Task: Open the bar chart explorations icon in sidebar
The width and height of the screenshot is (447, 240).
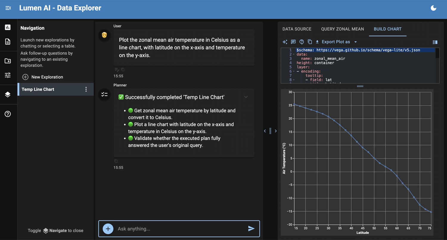Action: click(8, 27)
